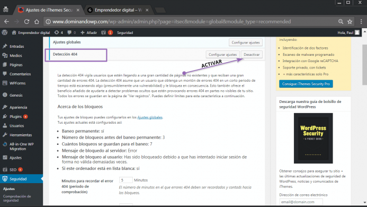Click the email@domain.com input field
The width and height of the screenshot is (367, 207).
[x=301, y=202]
